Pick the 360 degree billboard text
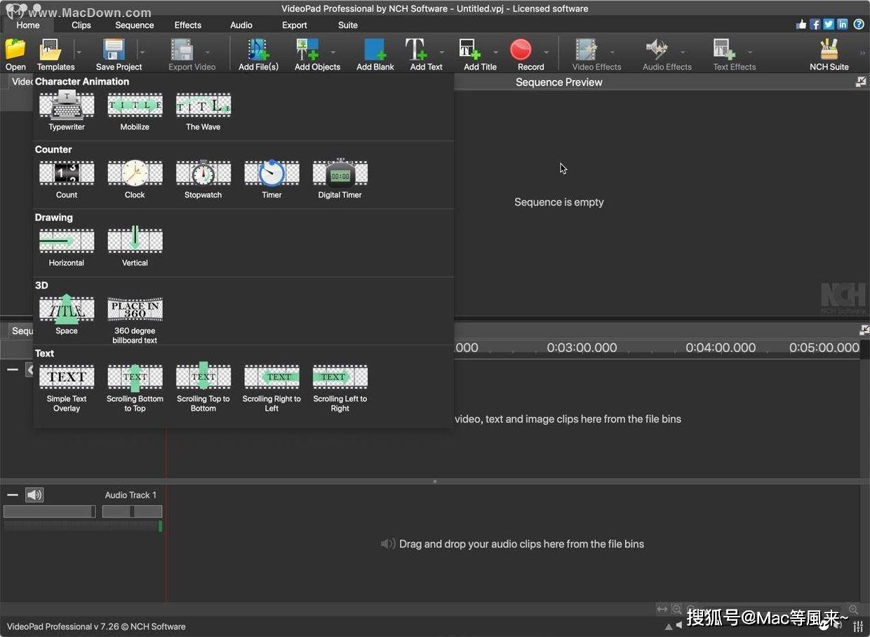The width and height of the screenshot is (870, 637). click(135, 319)
